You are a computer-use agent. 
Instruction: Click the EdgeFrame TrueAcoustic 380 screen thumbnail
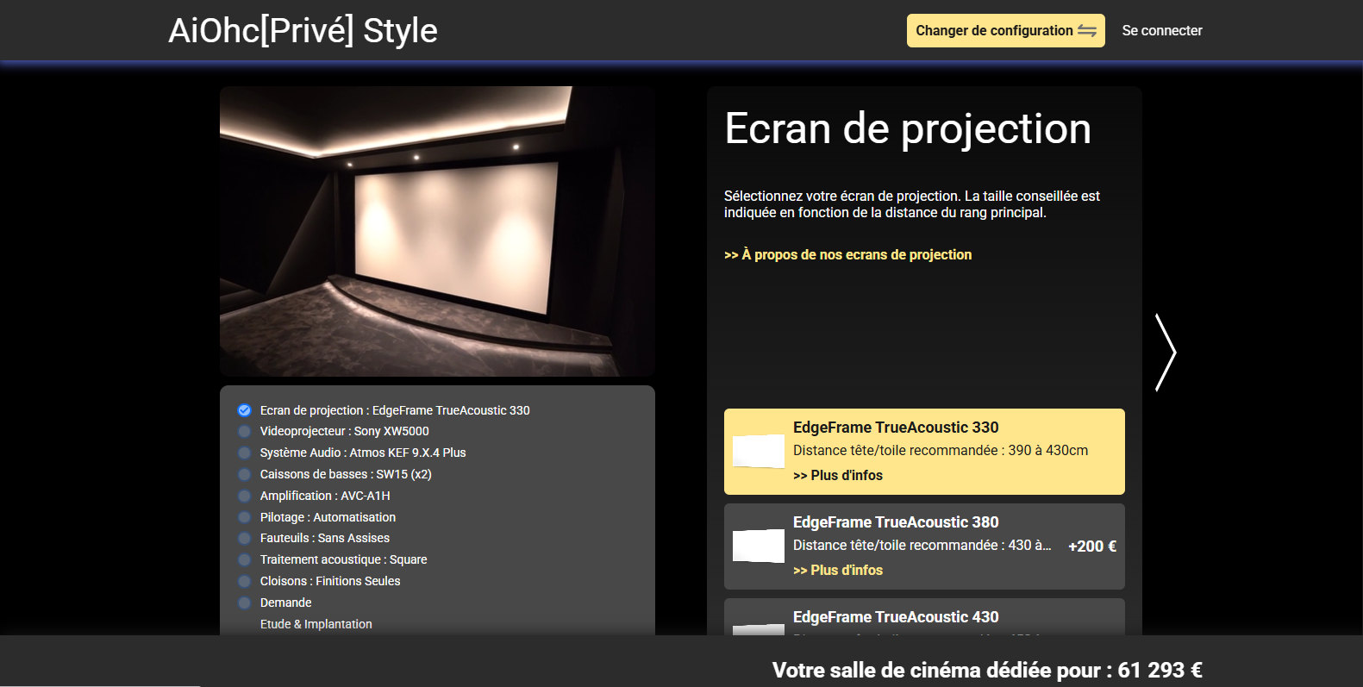coord(758,546)
